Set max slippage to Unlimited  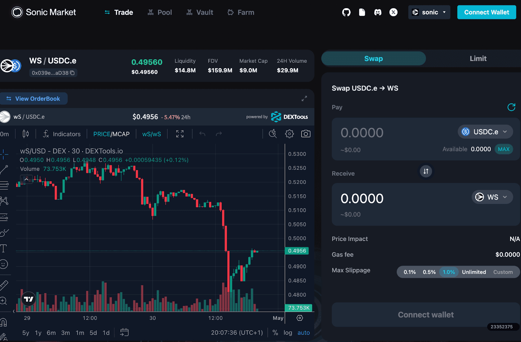pos(474,272)
